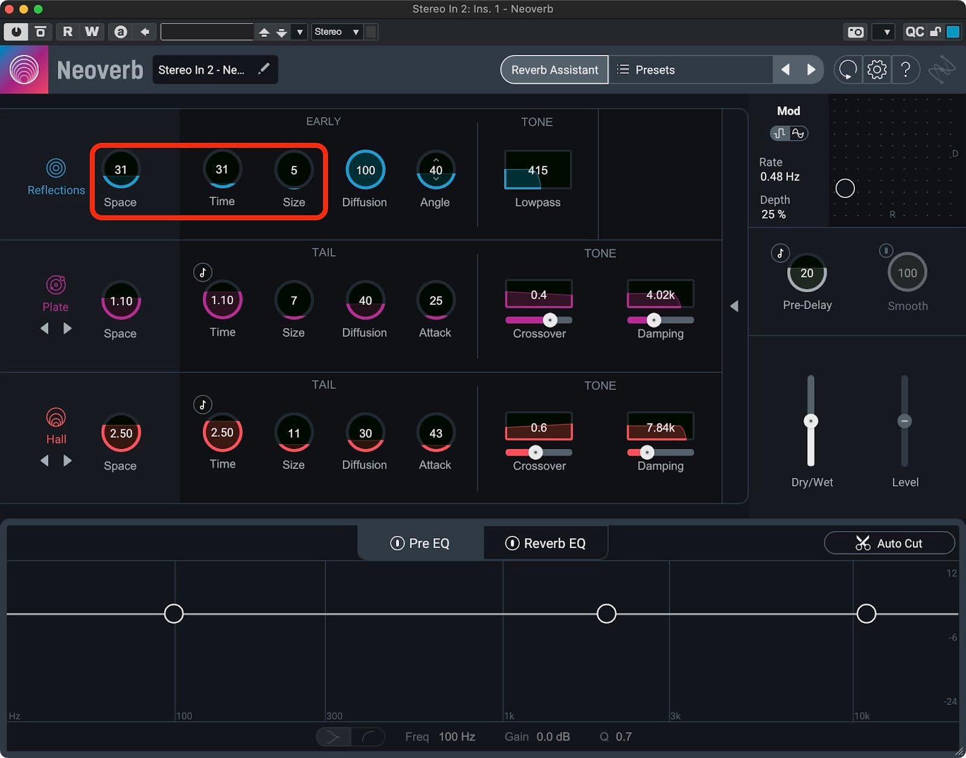The image size is (966, 758).
Task: Open the Presets list
Action: click(690, 70)
